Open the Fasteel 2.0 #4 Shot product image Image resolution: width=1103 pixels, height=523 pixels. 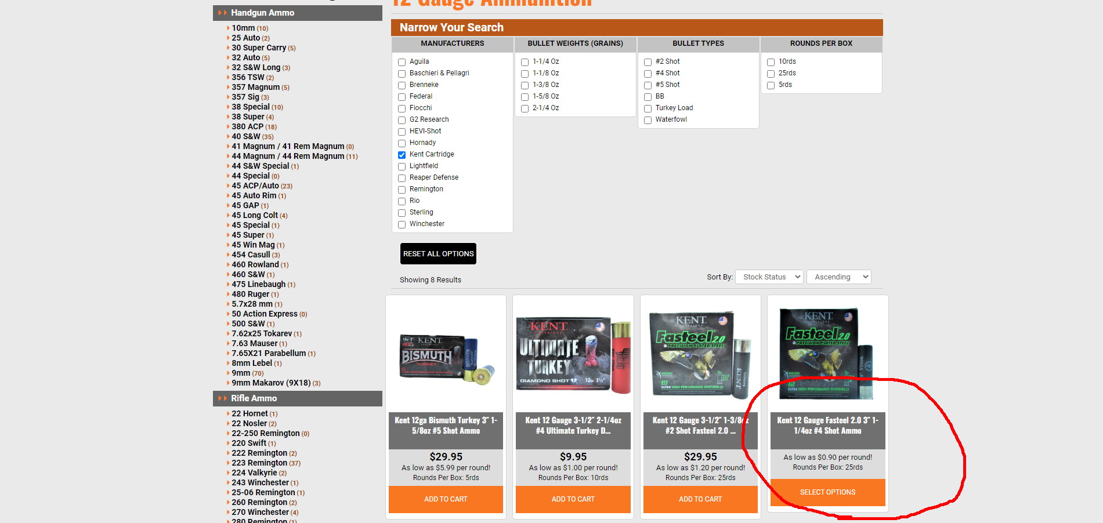pos(827,353)
